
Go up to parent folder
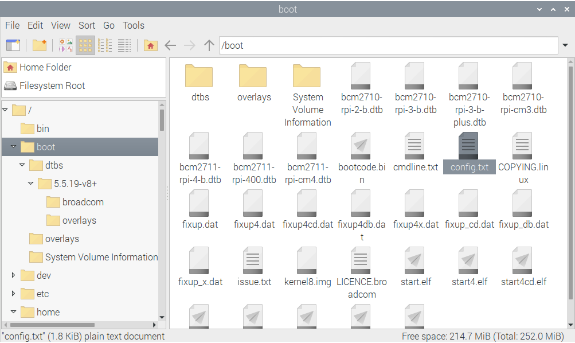tap(209, 45)
